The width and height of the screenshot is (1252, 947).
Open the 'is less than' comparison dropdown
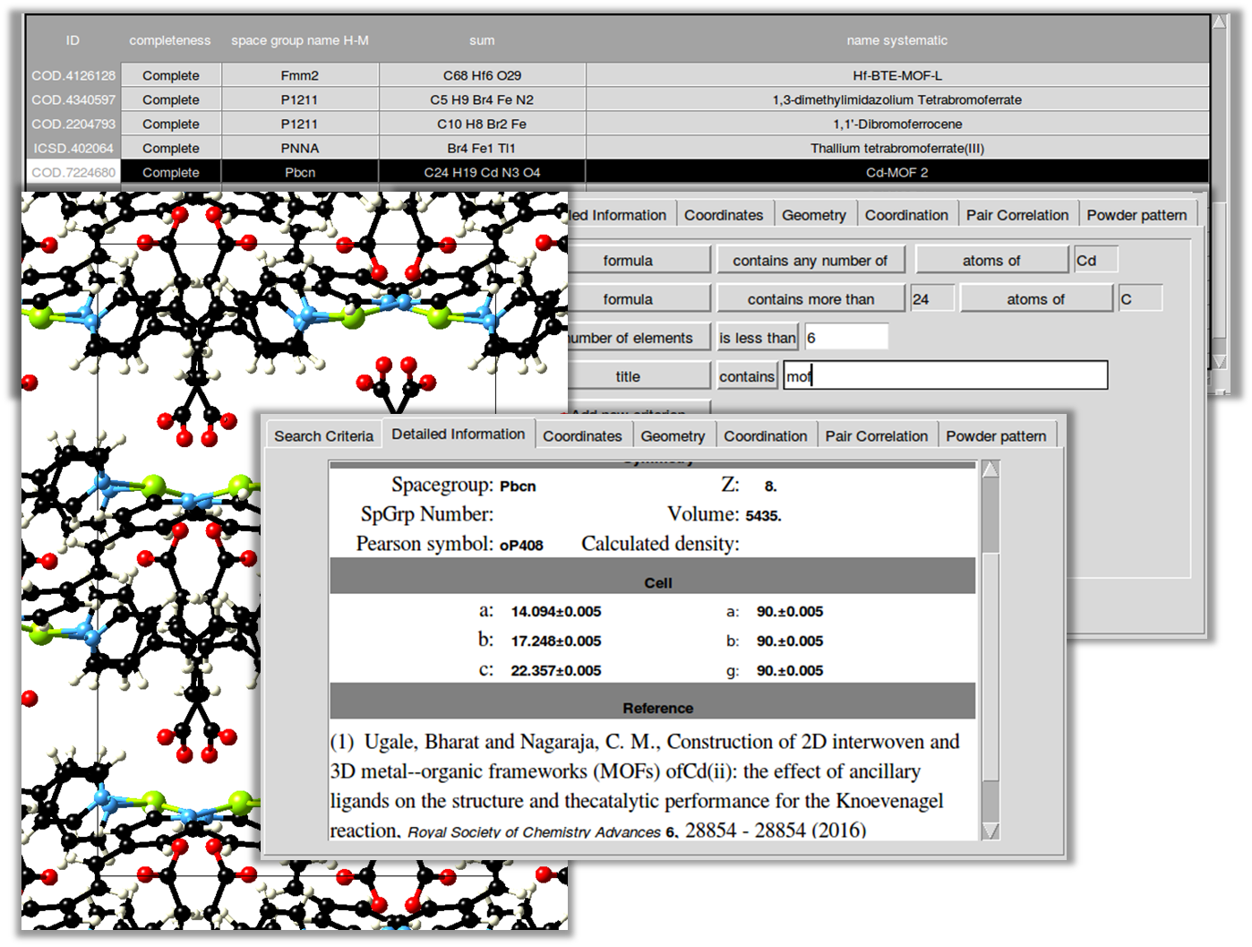click(x=757, y=337)
